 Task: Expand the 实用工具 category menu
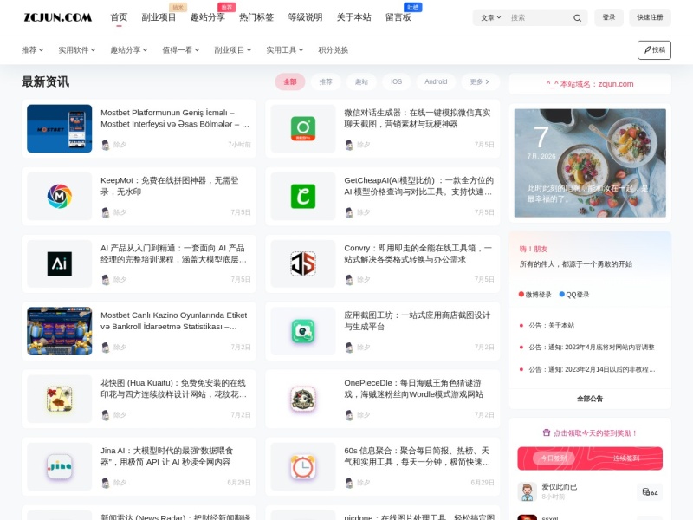tap(285, 50)
